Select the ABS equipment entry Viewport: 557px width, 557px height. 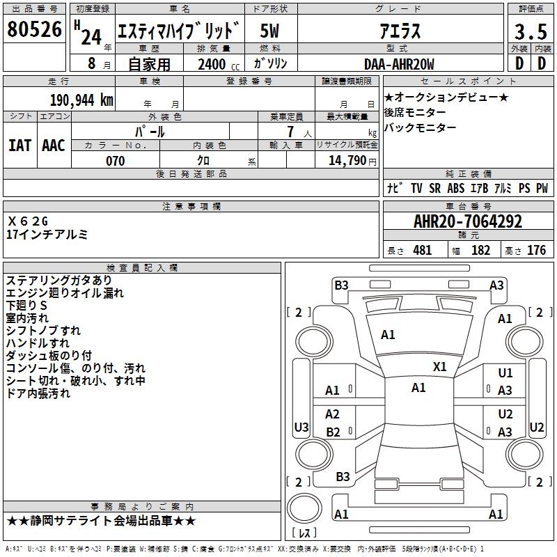456,188
